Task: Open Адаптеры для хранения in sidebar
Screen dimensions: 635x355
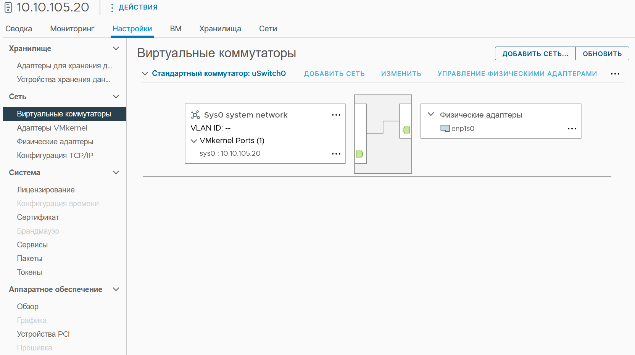Action: click(64, 66)
